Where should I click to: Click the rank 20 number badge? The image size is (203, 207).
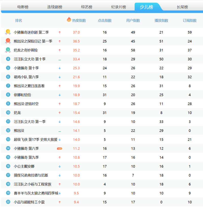[8, 202]
